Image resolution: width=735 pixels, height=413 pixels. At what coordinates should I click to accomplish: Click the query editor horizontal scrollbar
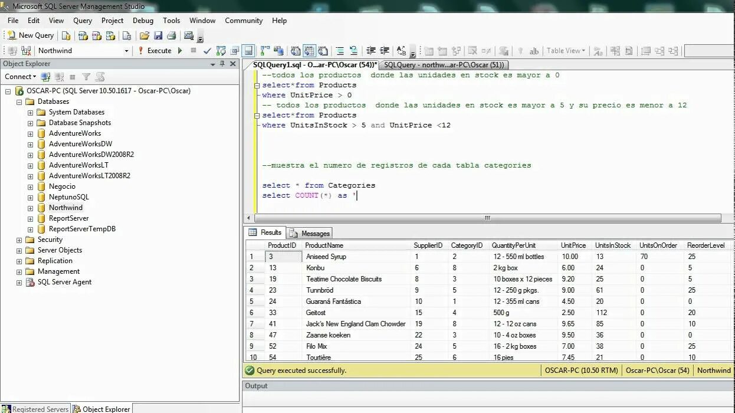click(x=487, y=218)
